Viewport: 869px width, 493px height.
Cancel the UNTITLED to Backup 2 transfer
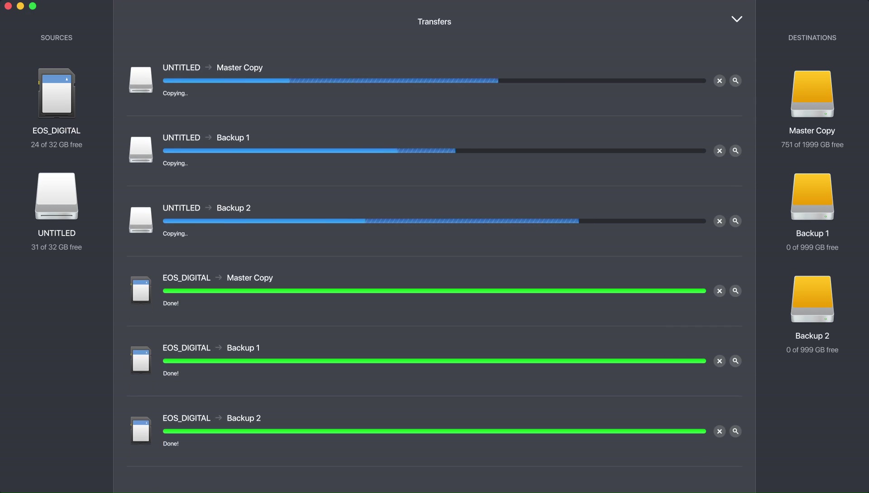pos(719,221)
